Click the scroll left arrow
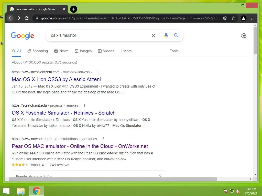The height and width of the screenshot is (196, 262). (x=7, y=179)
